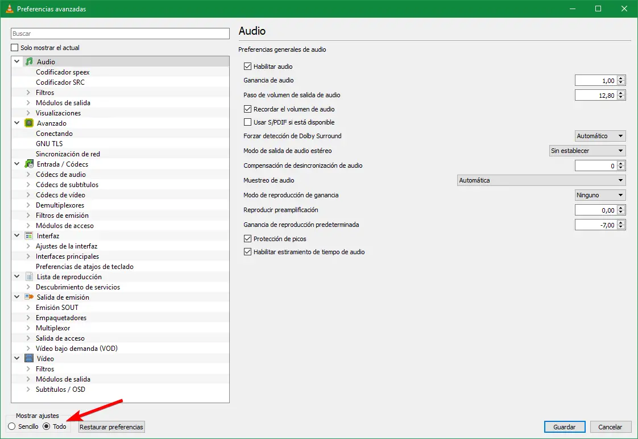Expand Códecs de audio node
638x439 pixels.
[28, 174]
